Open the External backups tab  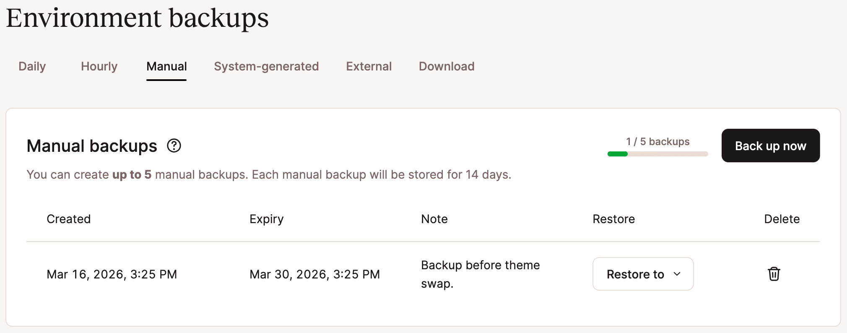369,66
